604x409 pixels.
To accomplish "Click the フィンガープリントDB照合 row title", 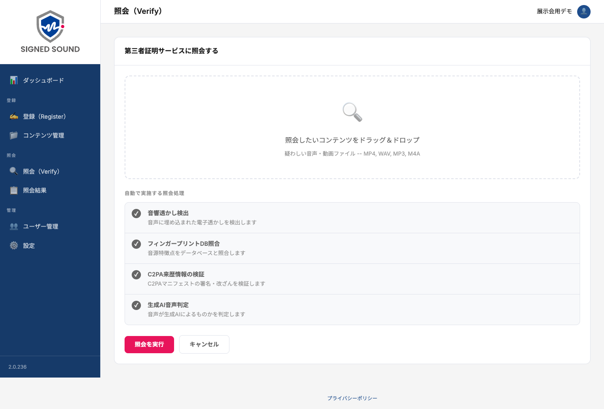I will pos(184,244).
